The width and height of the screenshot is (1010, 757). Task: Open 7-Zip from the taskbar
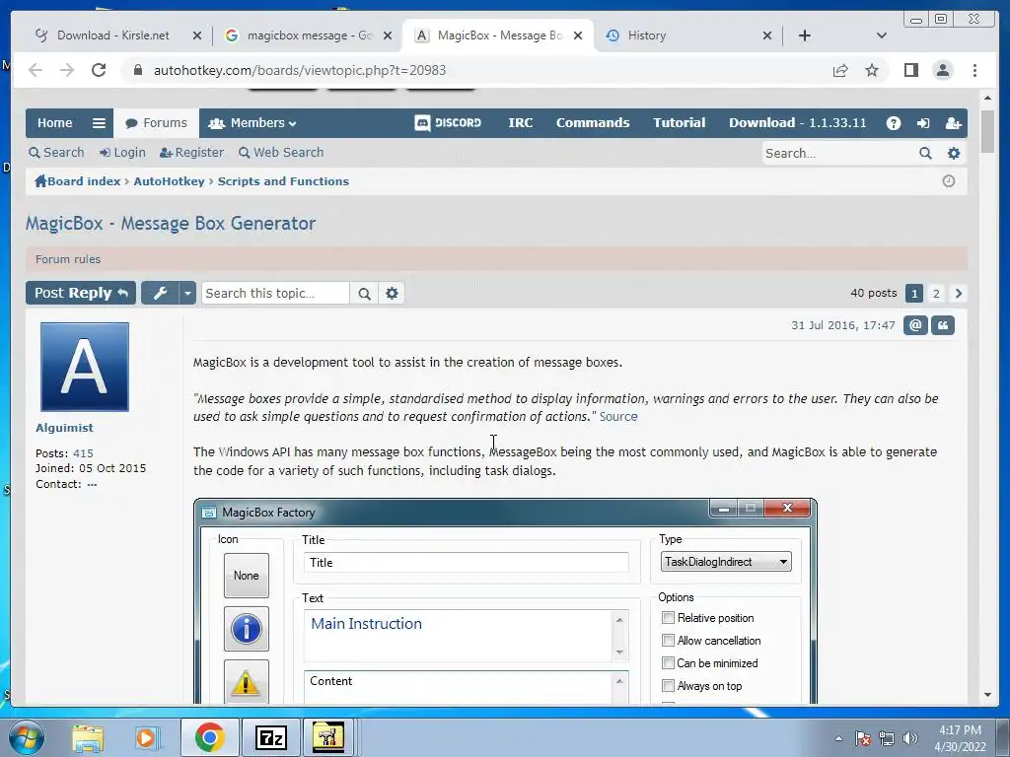(270, 737)
